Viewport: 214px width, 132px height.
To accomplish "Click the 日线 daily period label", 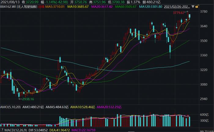I will [x=41, y=6].
